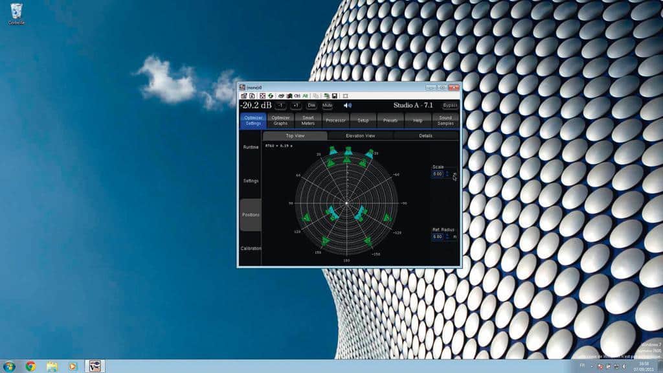Enable the Mute toggle
This screenshot has height=373, width=663.
pyautogui.click(x=326, y=105)
